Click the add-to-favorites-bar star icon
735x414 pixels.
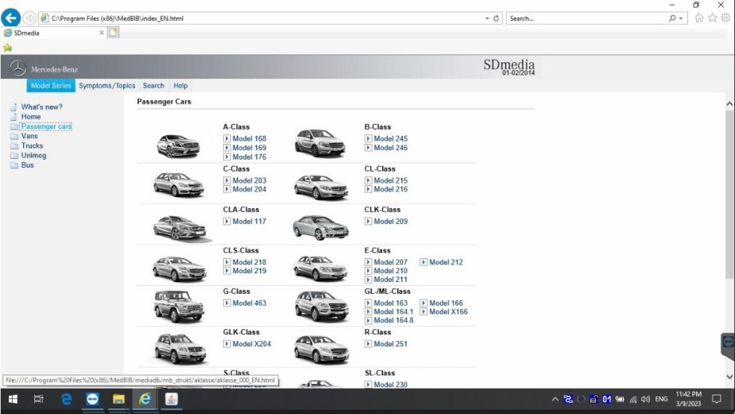pos(7,48)
